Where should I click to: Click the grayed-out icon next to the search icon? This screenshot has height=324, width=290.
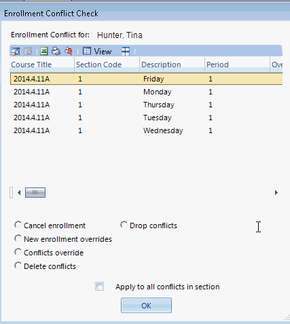(x=28, y=52)
